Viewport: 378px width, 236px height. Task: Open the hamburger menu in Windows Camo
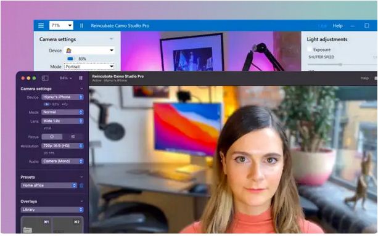41,25
